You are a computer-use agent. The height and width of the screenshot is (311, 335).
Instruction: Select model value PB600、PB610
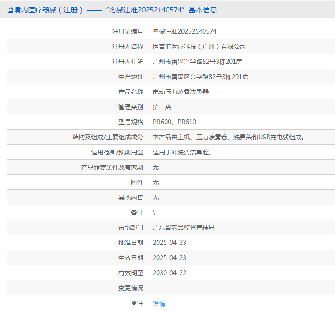click(174, 122)
